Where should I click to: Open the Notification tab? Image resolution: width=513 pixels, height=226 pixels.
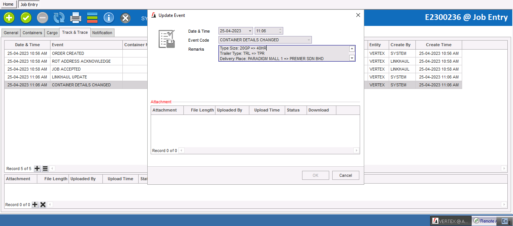[102, 33]
